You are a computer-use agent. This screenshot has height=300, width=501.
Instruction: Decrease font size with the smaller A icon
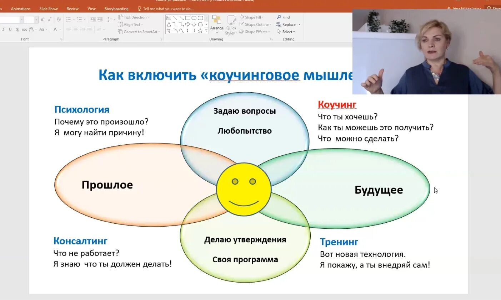point(49,20)
